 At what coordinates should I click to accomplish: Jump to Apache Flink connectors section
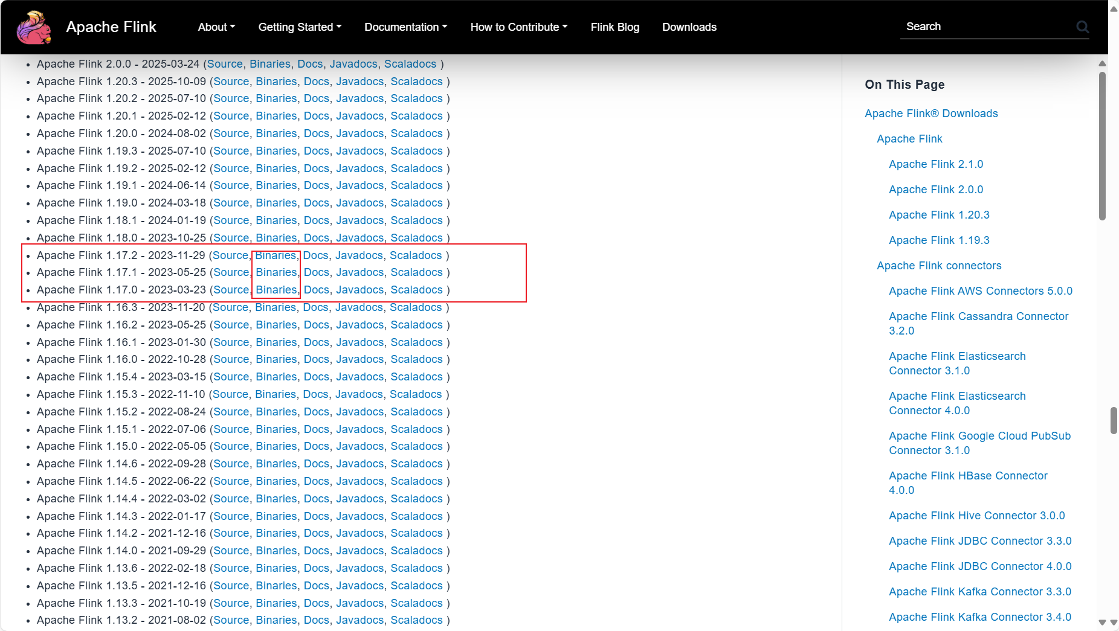point(939,266)
